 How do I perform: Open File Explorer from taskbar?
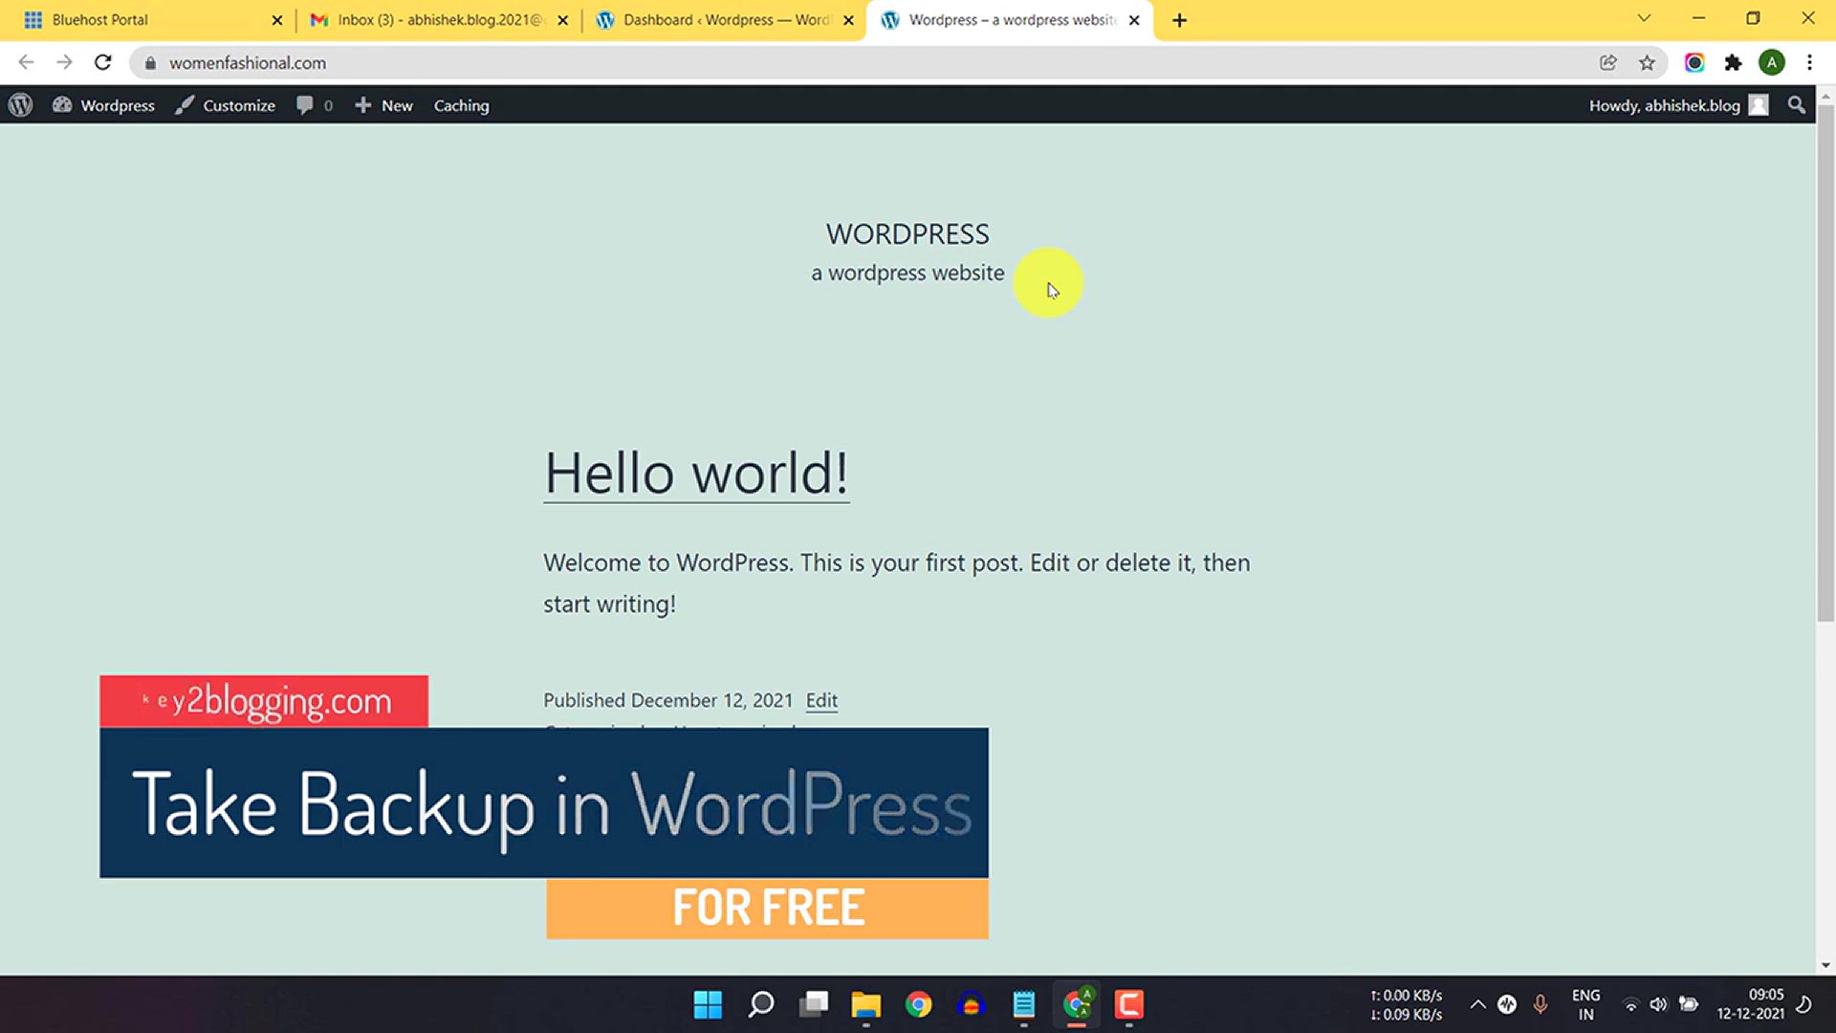click(866, 1004)
